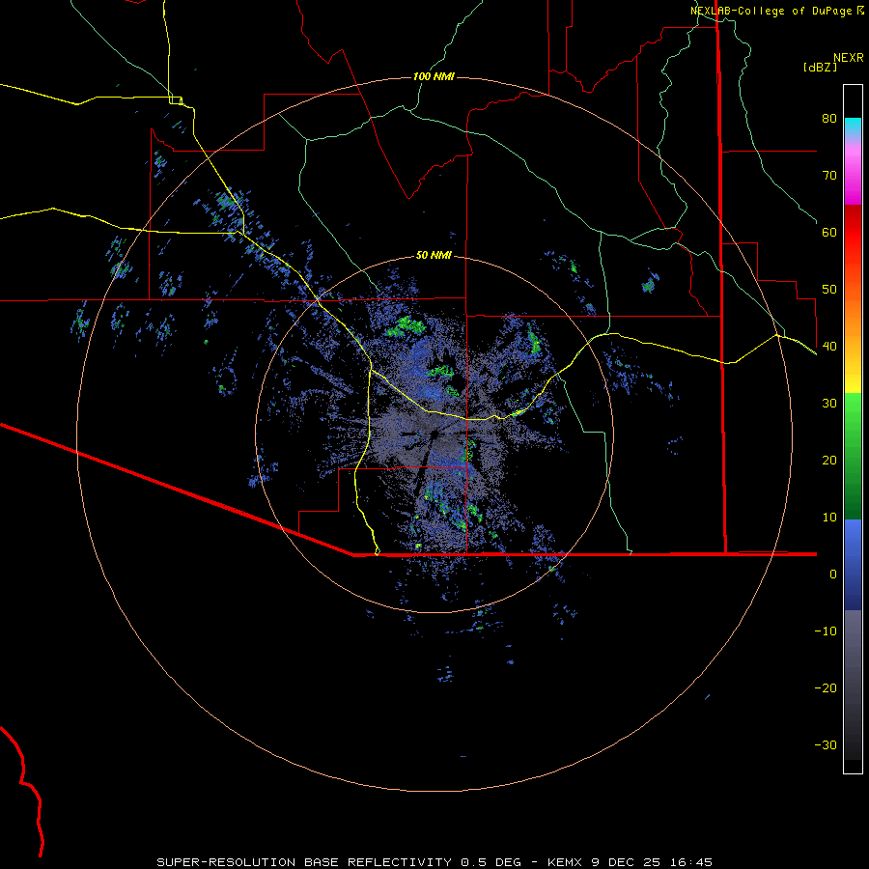Click the 10 dBZ scale value
The height and width of the screenshot is (869, 869).
829,518
